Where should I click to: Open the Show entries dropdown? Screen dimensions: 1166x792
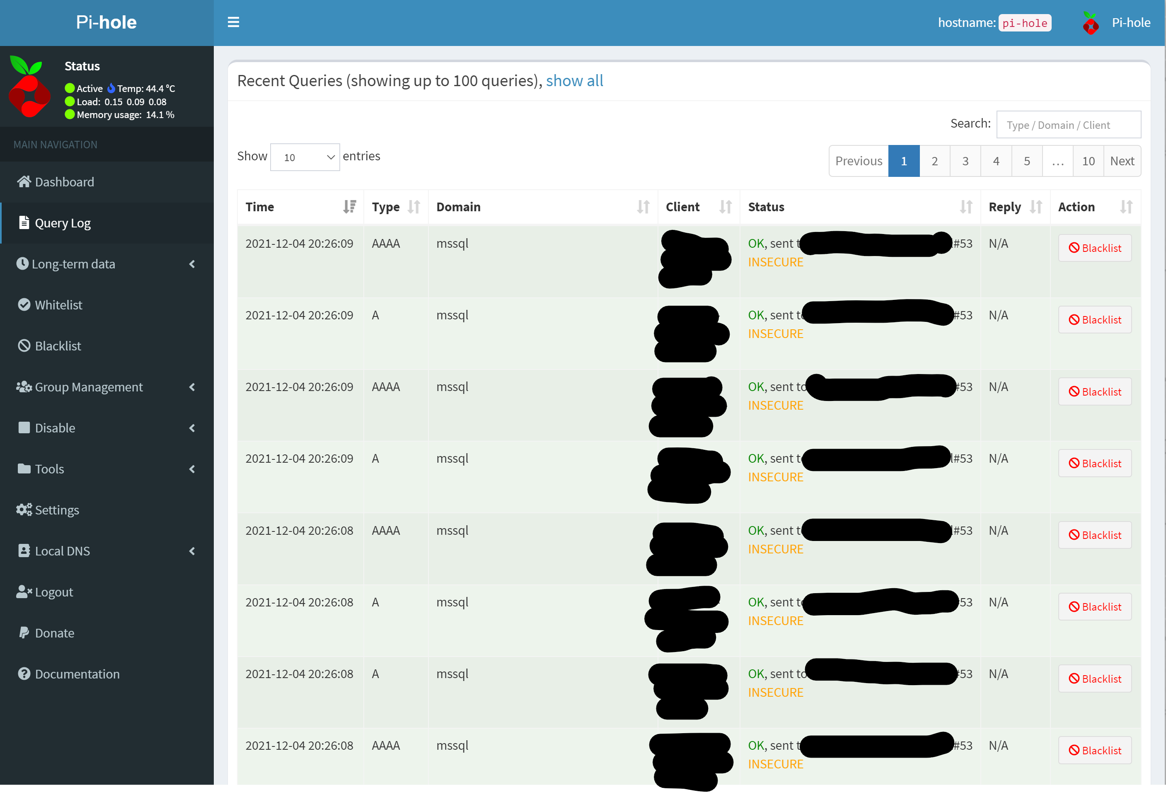click(x=305, y=157)
